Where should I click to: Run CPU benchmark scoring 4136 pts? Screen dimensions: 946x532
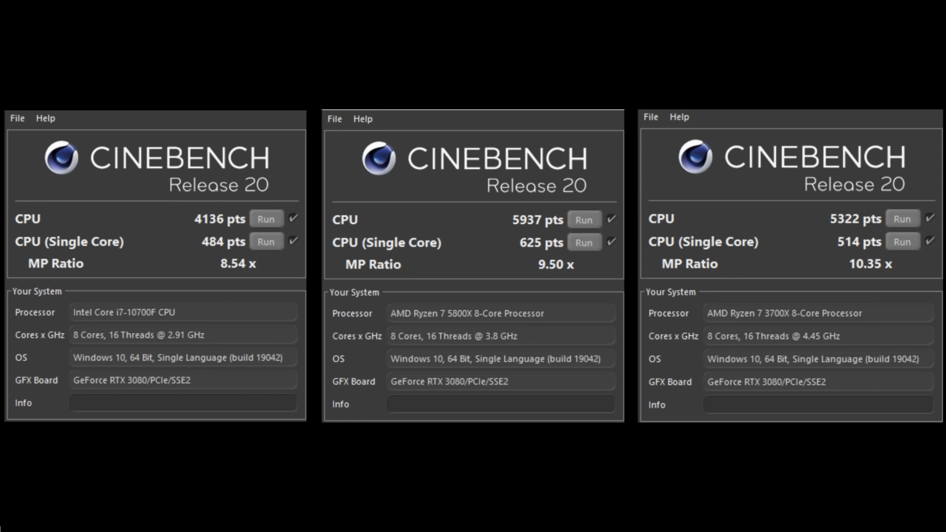(266, 219)
